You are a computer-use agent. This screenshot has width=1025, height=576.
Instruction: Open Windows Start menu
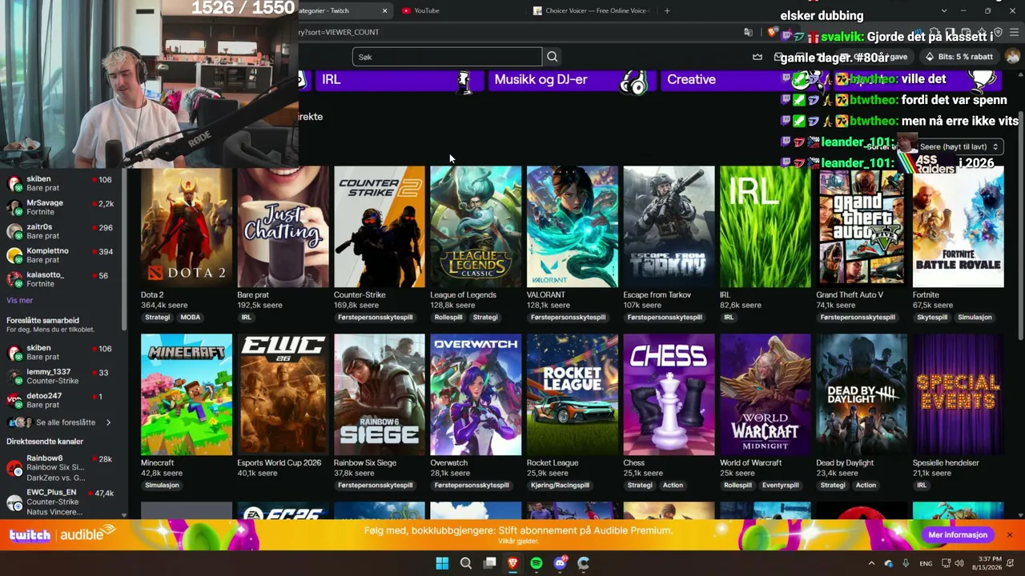(x=442, y=563)
